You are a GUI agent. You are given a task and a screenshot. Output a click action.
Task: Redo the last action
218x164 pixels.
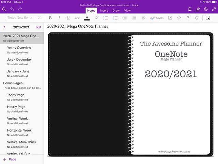point(20,9)
